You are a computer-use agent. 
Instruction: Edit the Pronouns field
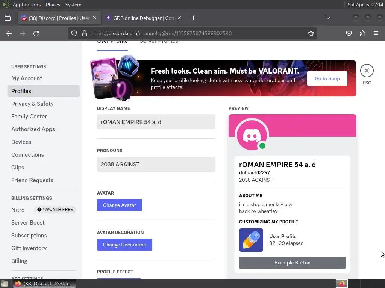(156, 164)
